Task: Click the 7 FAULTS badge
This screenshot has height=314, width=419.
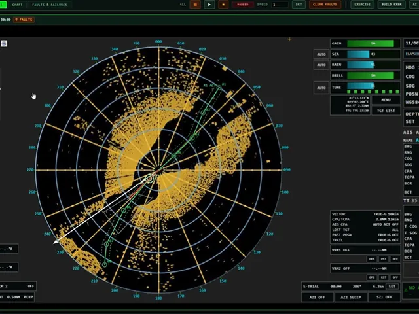Action: point(24,20)
